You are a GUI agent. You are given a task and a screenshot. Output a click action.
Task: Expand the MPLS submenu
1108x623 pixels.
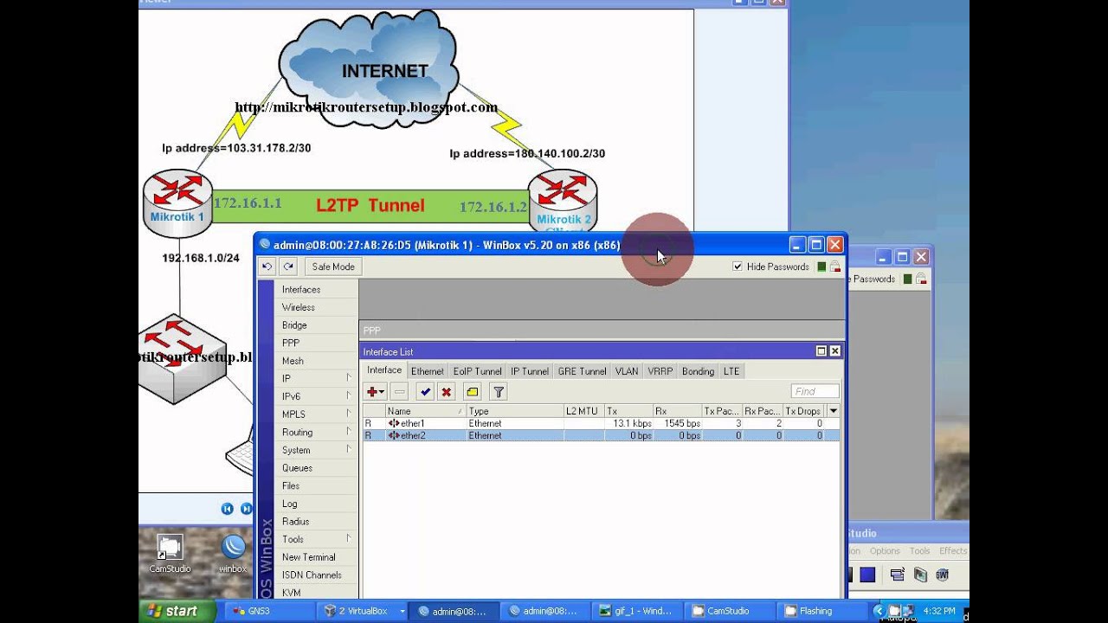pos(349,414)
